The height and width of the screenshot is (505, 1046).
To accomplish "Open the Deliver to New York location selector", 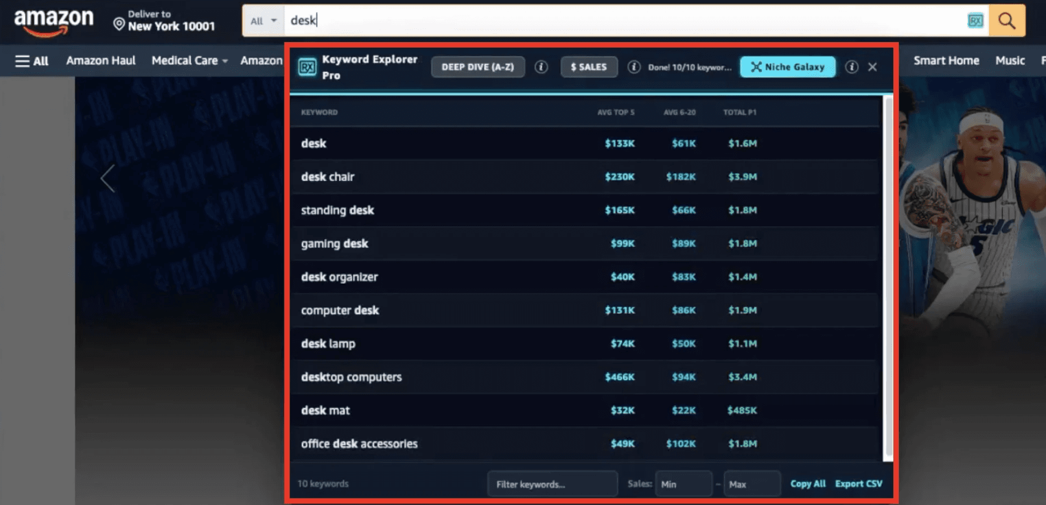I will [164, 21].
